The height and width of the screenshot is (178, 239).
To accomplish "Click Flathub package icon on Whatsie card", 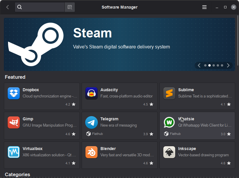I will click(166, 134).
